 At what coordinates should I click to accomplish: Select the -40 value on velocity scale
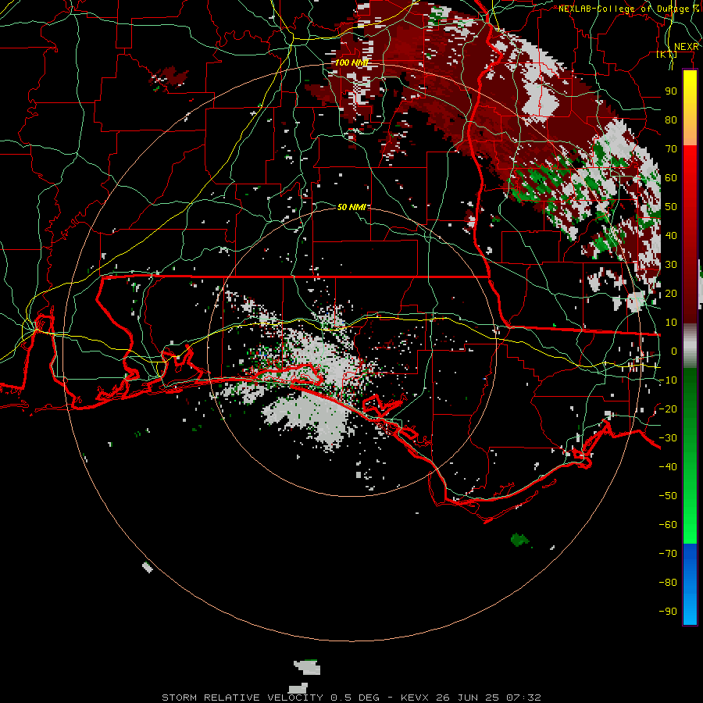(668, 467)
